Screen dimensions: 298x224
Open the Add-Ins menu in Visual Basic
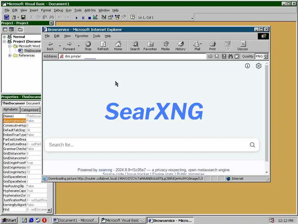(x=90, y=10)
